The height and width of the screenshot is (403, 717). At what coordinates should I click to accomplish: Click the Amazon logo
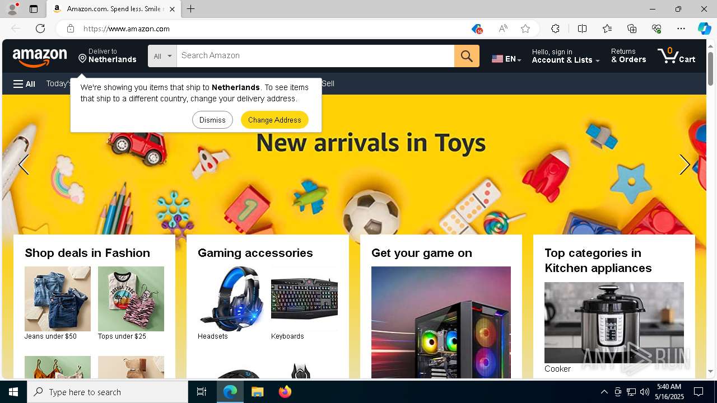40,57
